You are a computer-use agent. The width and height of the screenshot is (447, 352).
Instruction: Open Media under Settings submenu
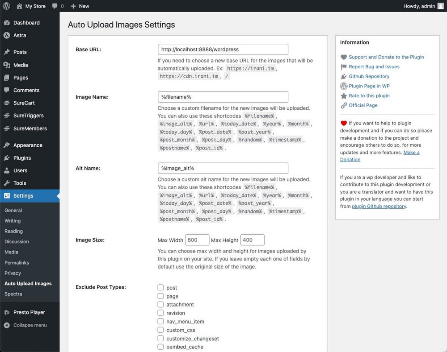(12, 252)
